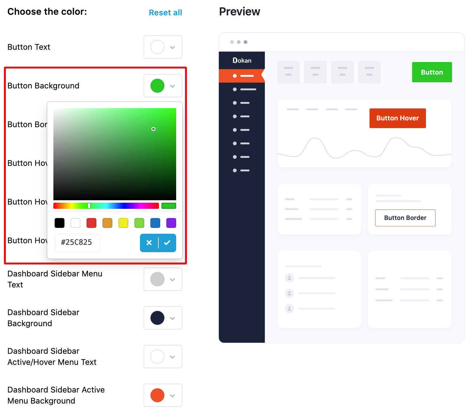Pick the yellow preset color swatch

pyautogui.click(x=123, y=223)
